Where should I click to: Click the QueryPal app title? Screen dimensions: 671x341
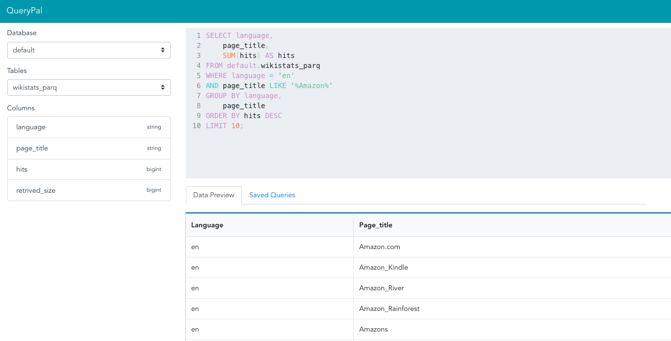(25, 11)
